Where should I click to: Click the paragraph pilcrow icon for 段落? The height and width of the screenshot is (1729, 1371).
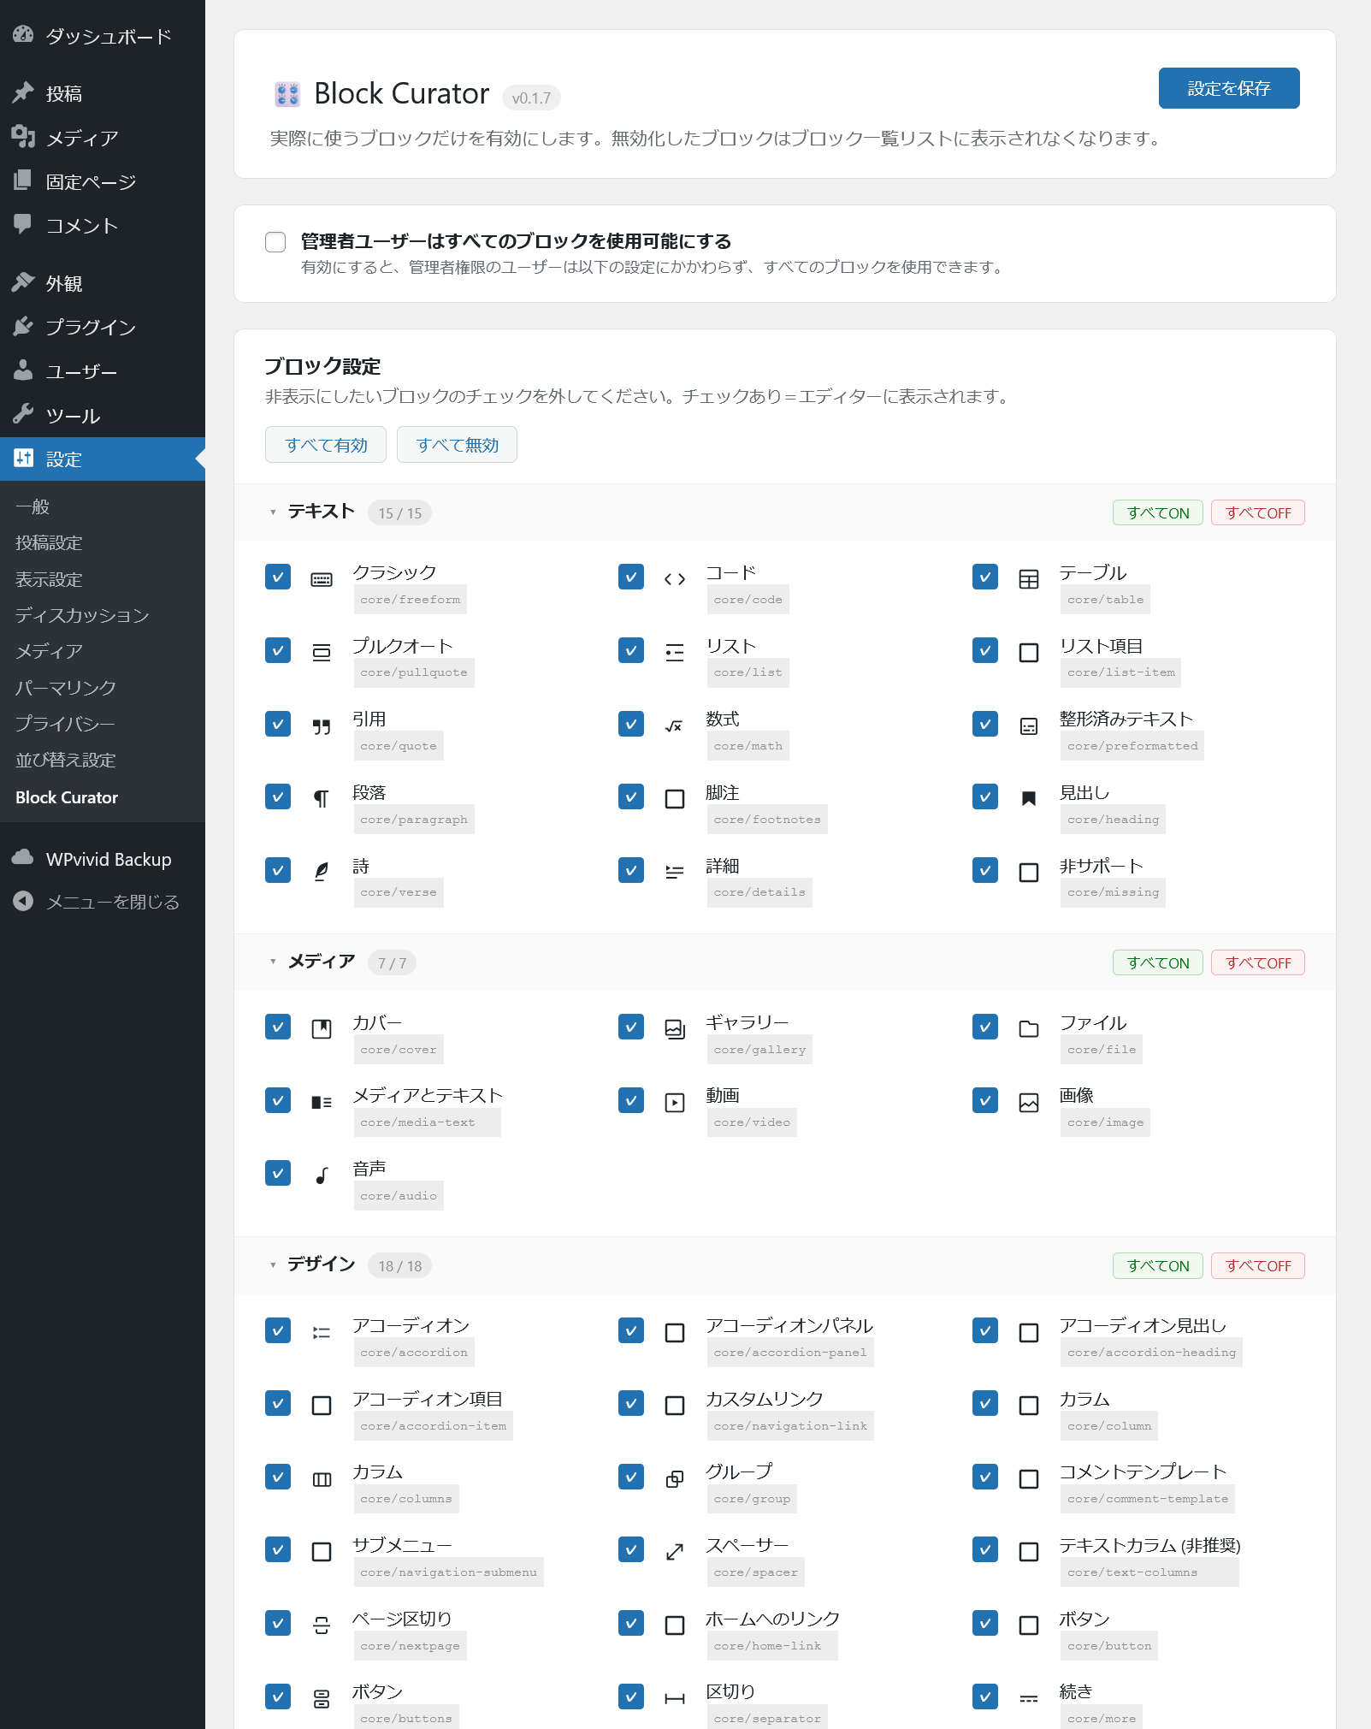(x=321, y=796)
